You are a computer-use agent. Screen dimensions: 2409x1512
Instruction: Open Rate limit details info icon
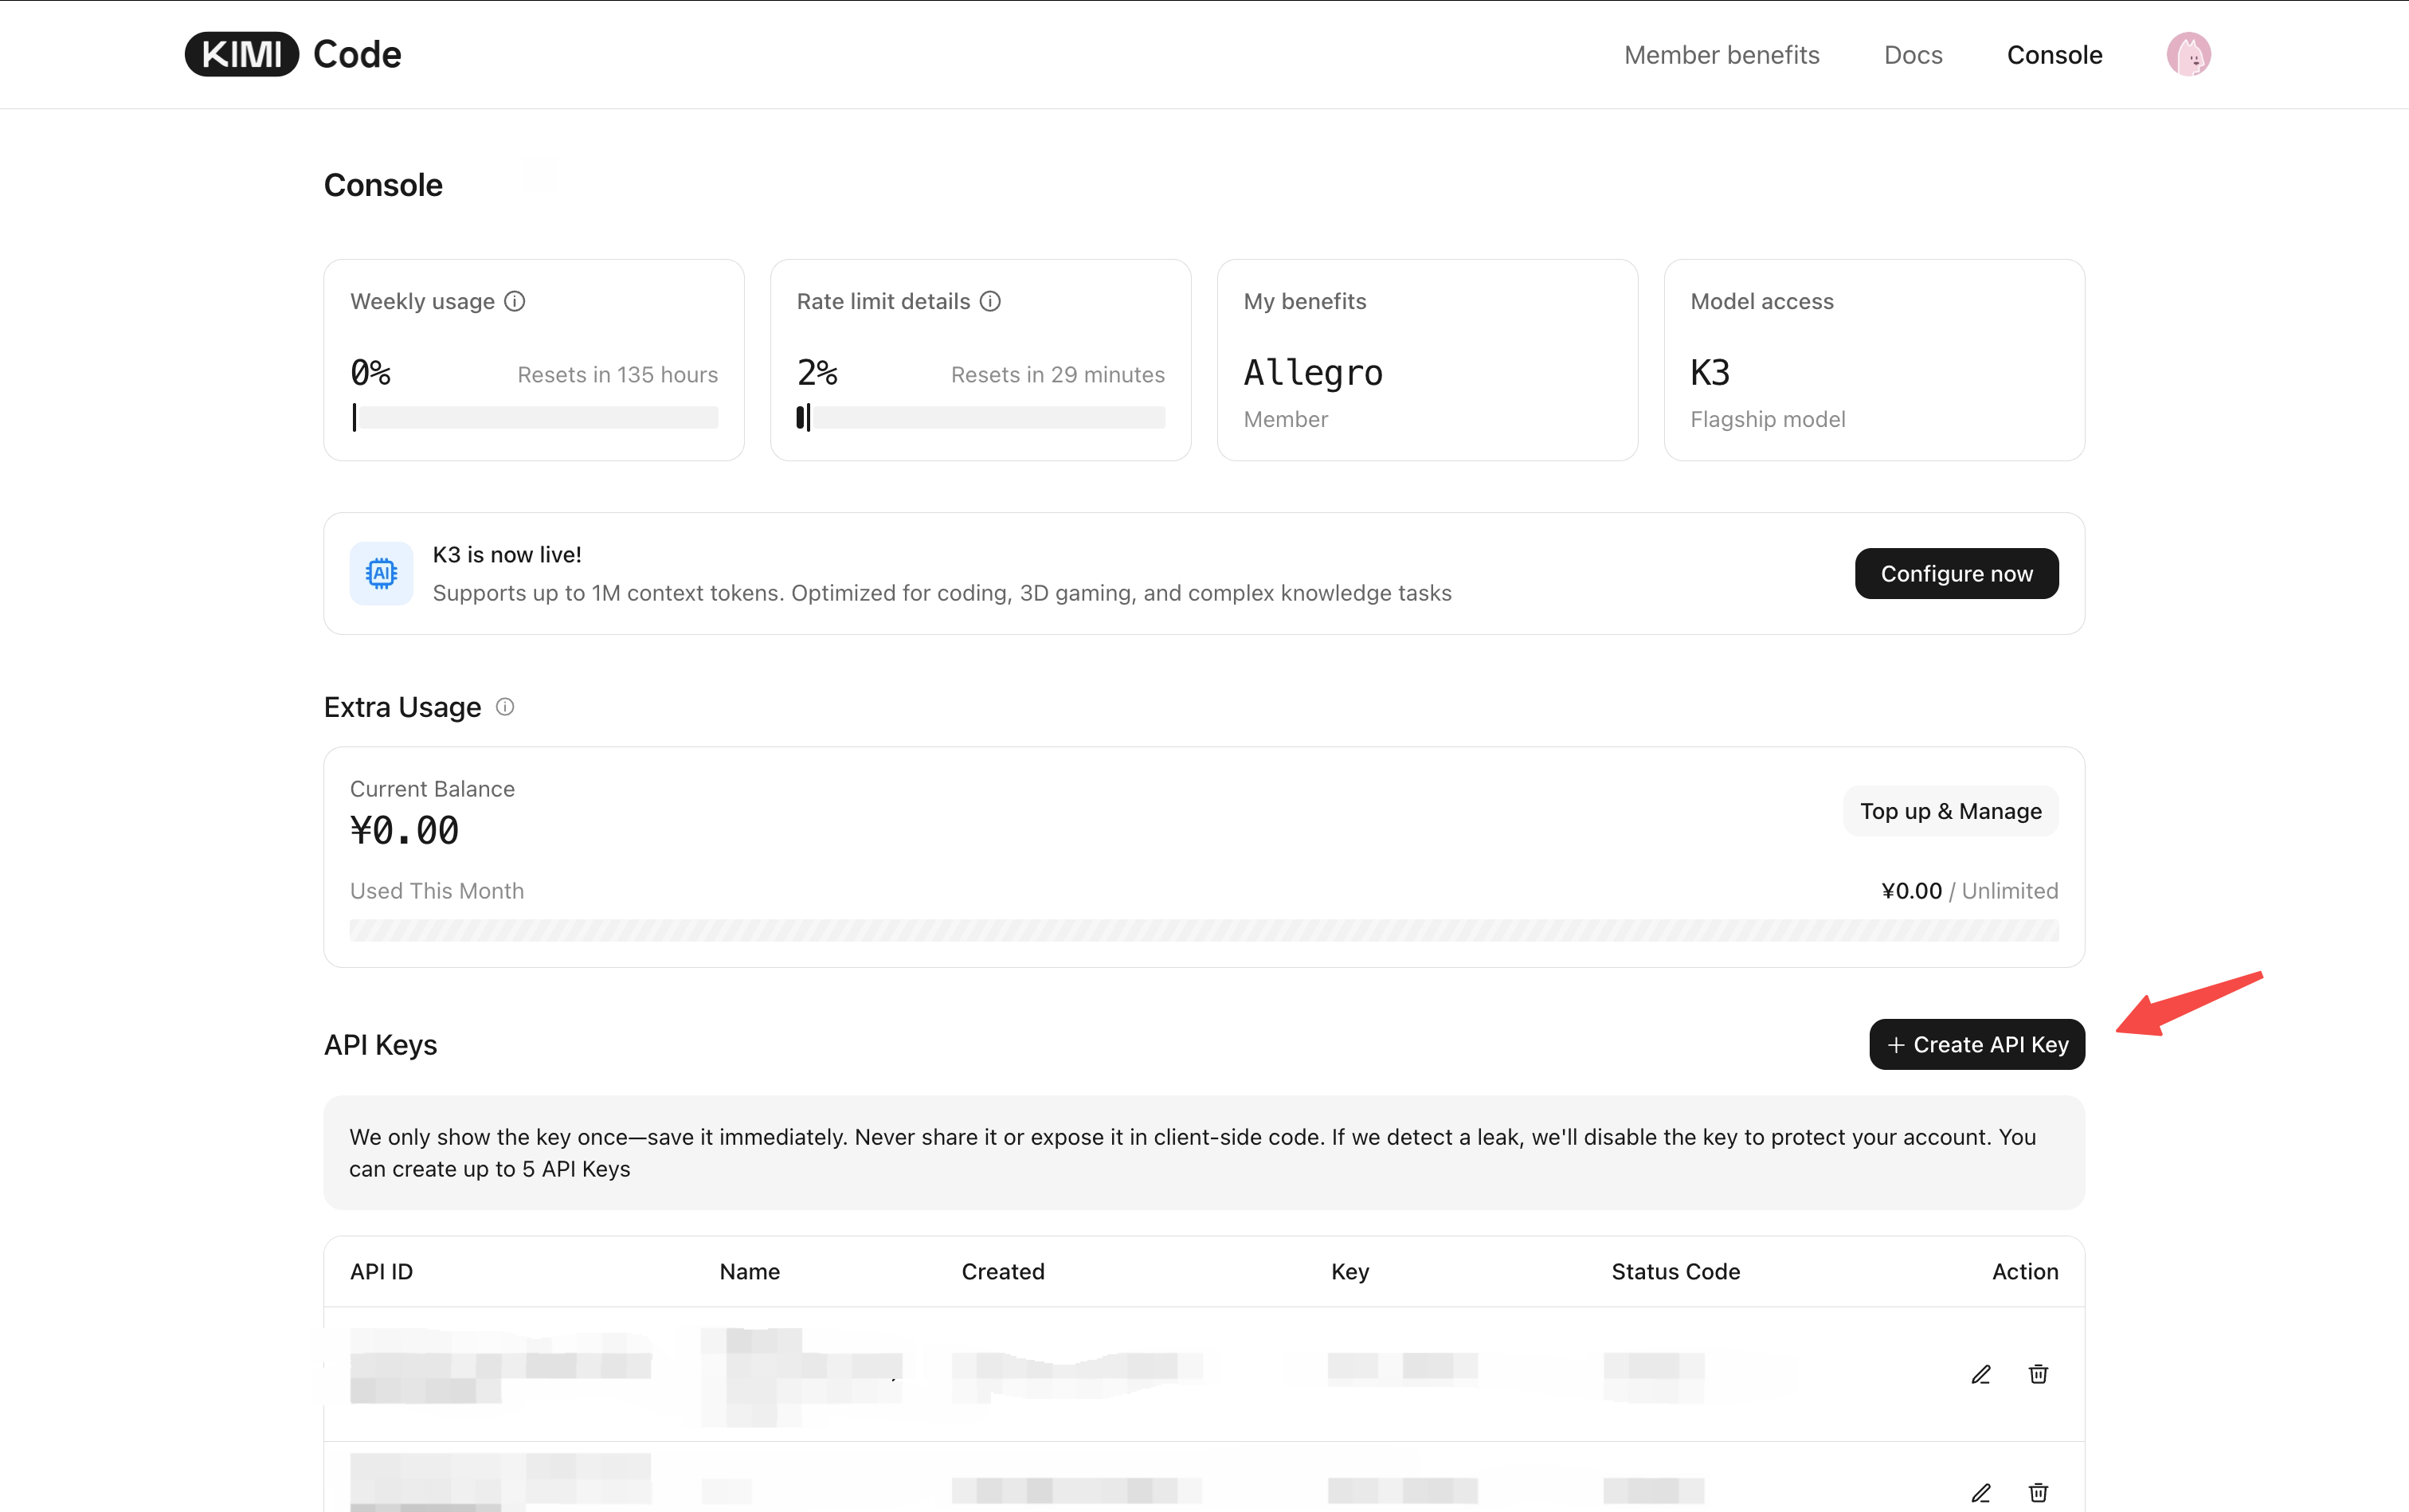coord(990,301)
